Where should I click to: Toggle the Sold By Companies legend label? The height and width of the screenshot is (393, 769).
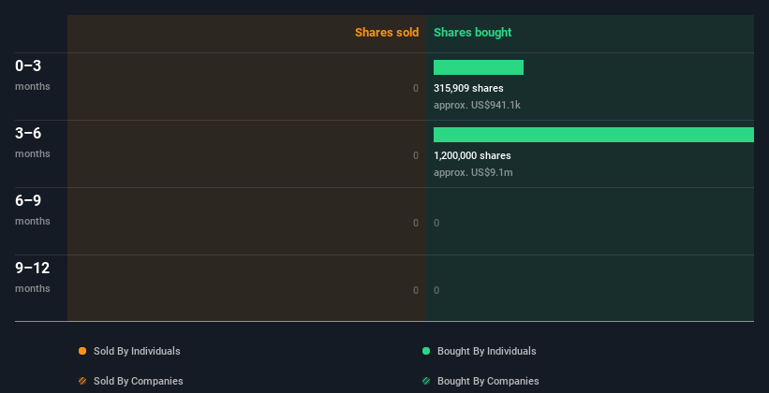[138, 381]
